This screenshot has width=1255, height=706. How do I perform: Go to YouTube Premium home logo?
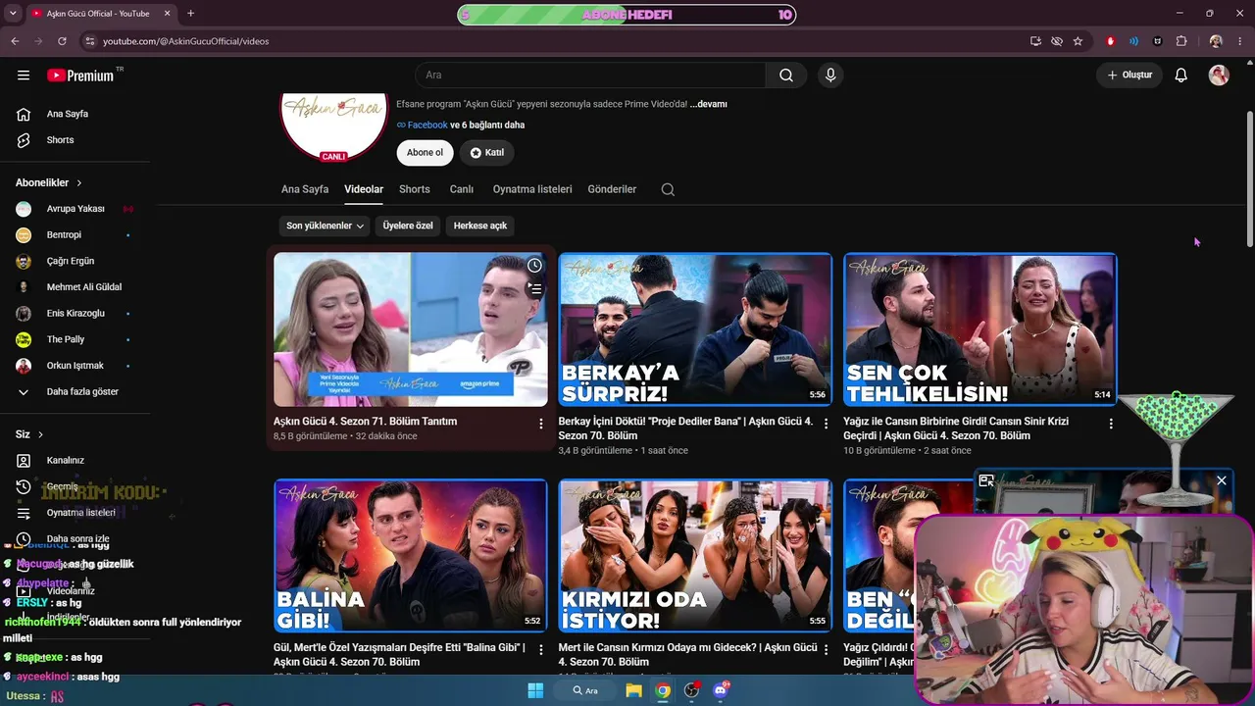click(x=80, y=76)
